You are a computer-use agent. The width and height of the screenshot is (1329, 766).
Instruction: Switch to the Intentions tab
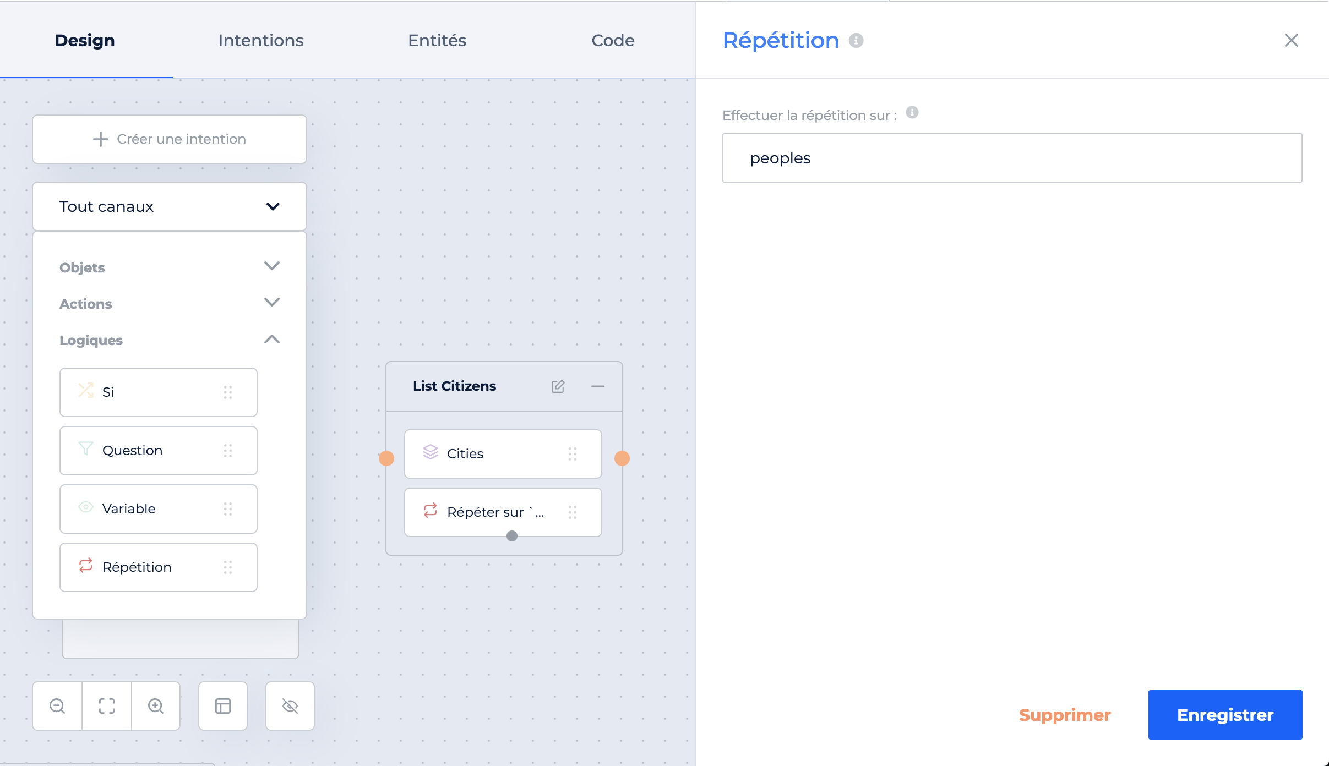(x=261, y=40)
